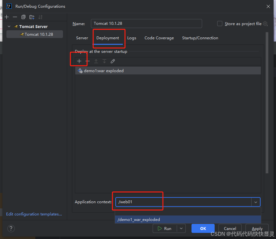Screen dimensions: 276x239
Task: Click the IntelliJ IDEA logo in title bar
Action: pyautogui.click(x=9, y=6)
